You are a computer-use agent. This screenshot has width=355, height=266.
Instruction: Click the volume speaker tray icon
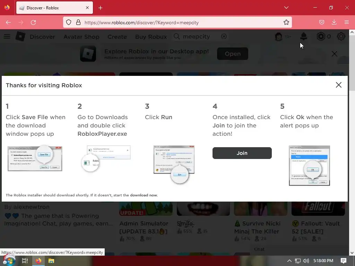point(306,260)
